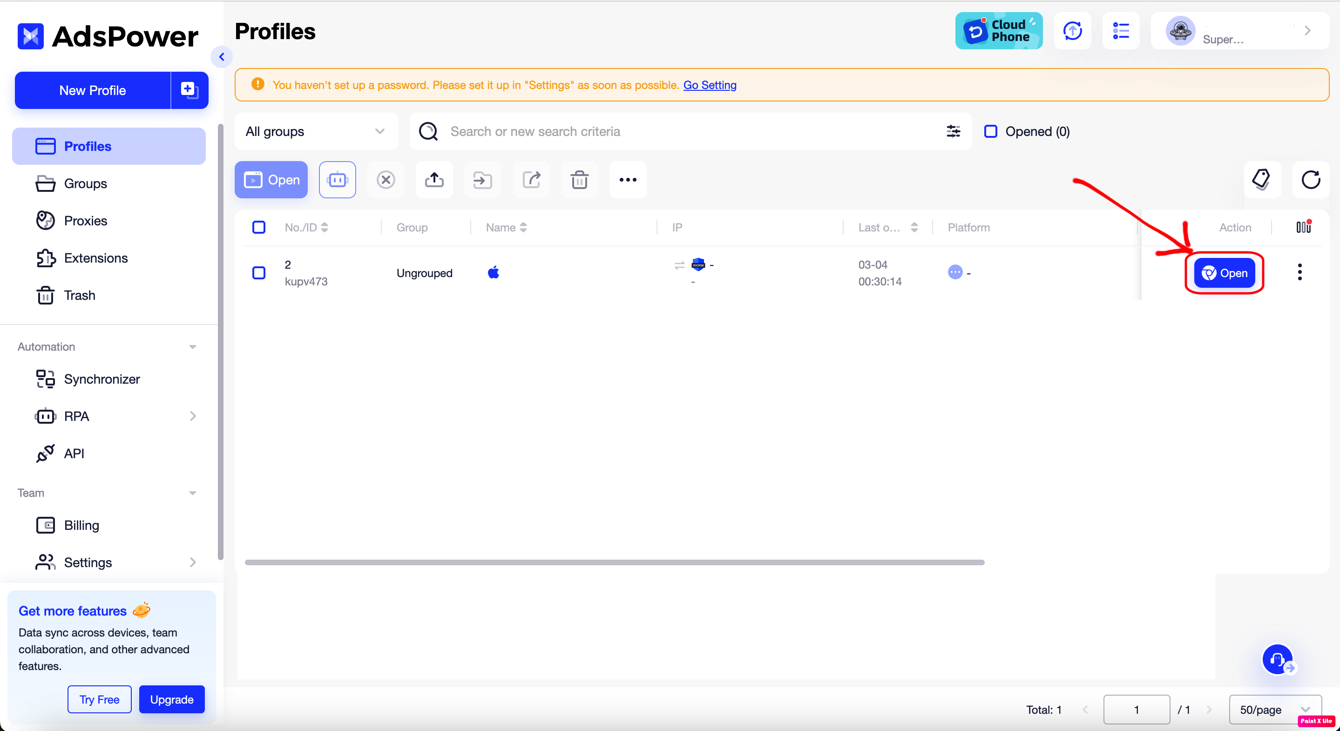Click the Upgrade button
This screenshot has width=1340, height=731.
172,699
